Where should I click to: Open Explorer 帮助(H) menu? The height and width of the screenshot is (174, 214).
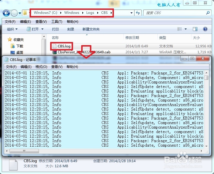[x=72, y=21]
